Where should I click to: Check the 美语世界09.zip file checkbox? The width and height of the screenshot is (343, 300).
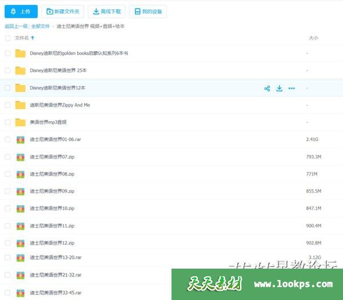pyautogui.click(x=7, y=191)
